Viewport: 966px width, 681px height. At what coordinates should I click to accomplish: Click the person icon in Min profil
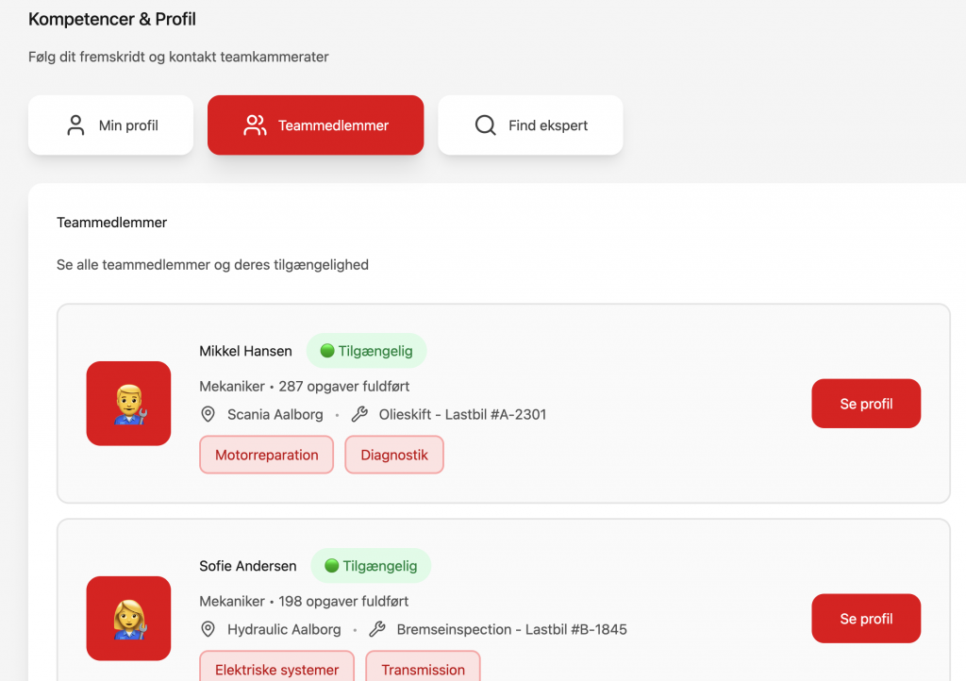coord(75,125)
